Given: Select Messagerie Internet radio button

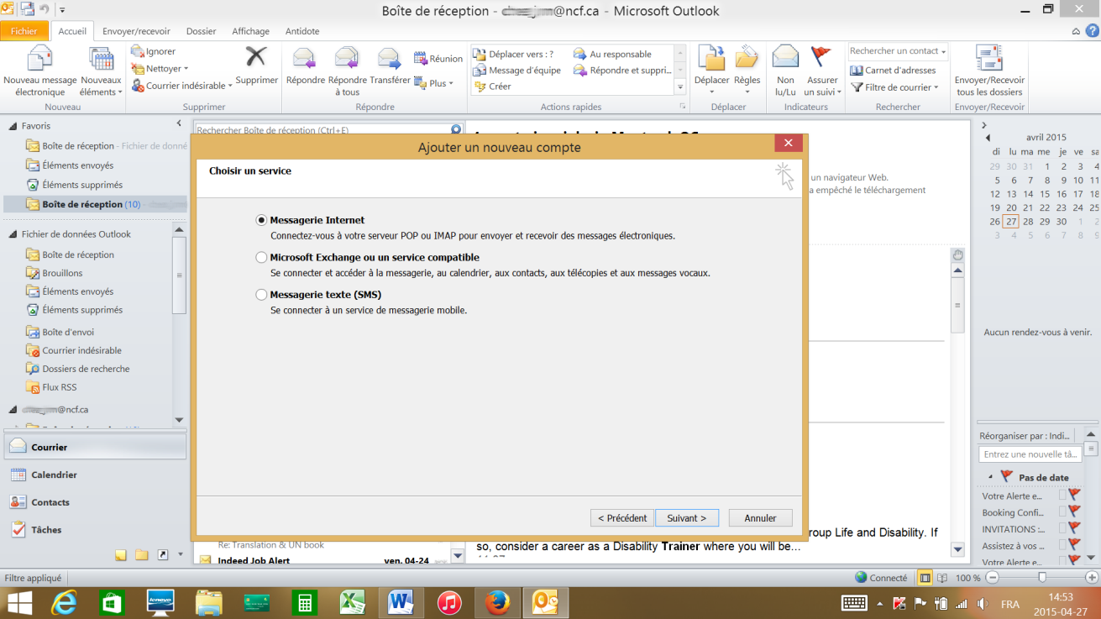Looking at the screenshot, I should (x=261, y=220).
